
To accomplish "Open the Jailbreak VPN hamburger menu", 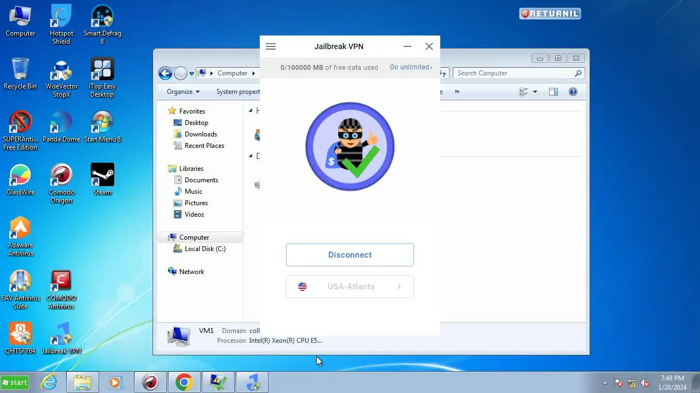I will point(271,46).
